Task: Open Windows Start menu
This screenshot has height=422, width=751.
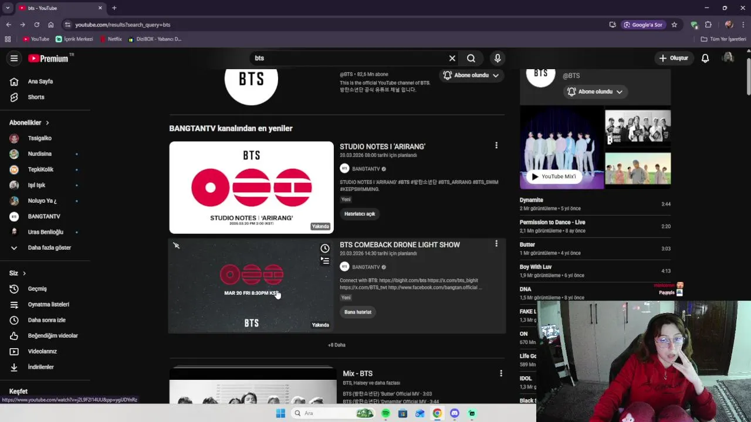Action: coord(280,413)
